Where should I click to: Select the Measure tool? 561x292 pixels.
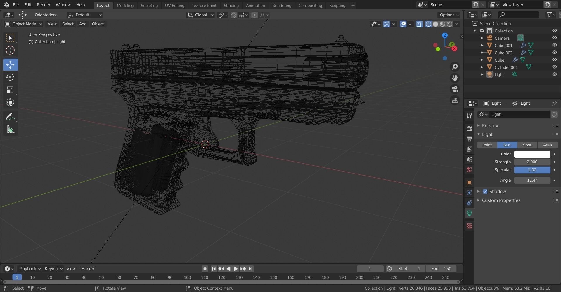click(x=10, y=129)
